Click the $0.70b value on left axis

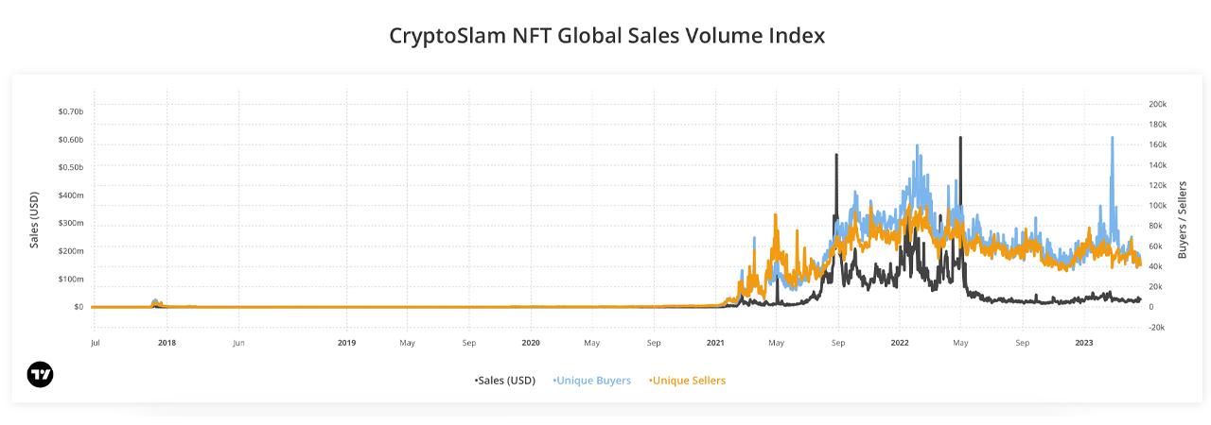pyautogui.click(x=70, y=111)
